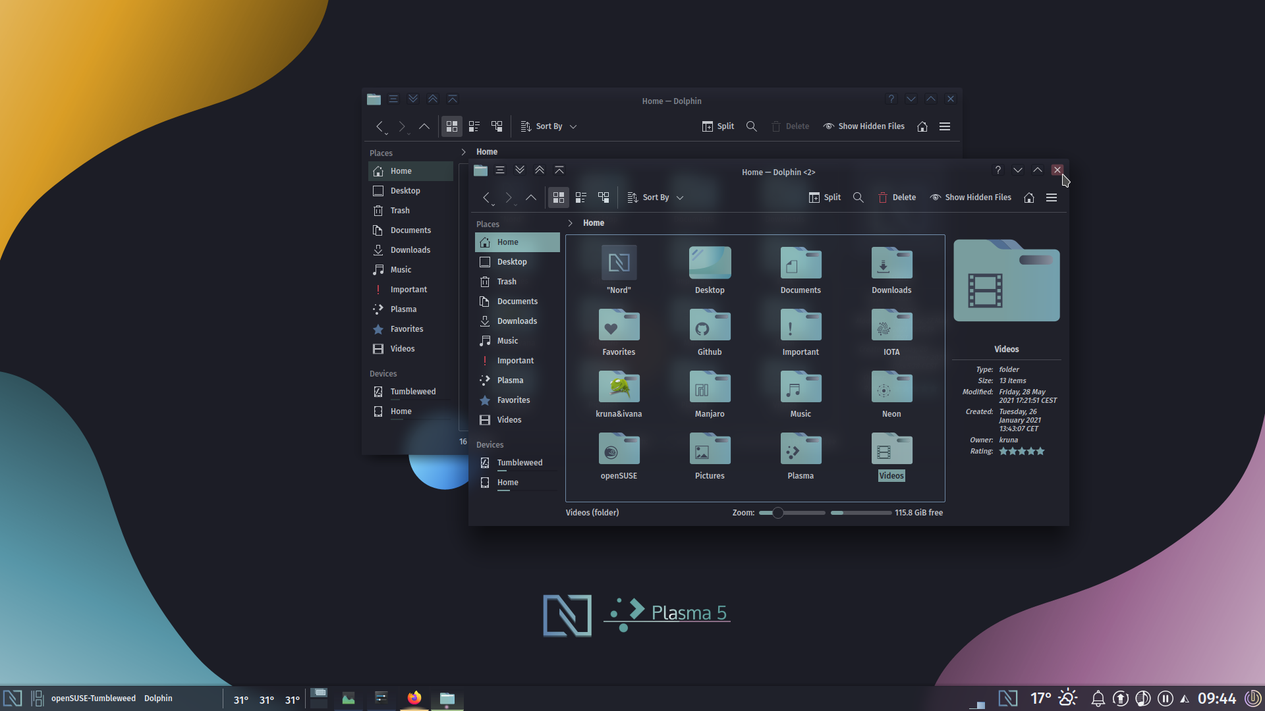Go up one level in front Dolphin window
This screenshot has height=711, width=1265.
click(531, 197)
